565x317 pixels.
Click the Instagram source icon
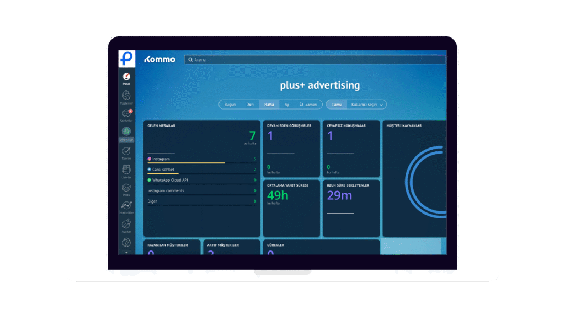[x=149, y=159]
